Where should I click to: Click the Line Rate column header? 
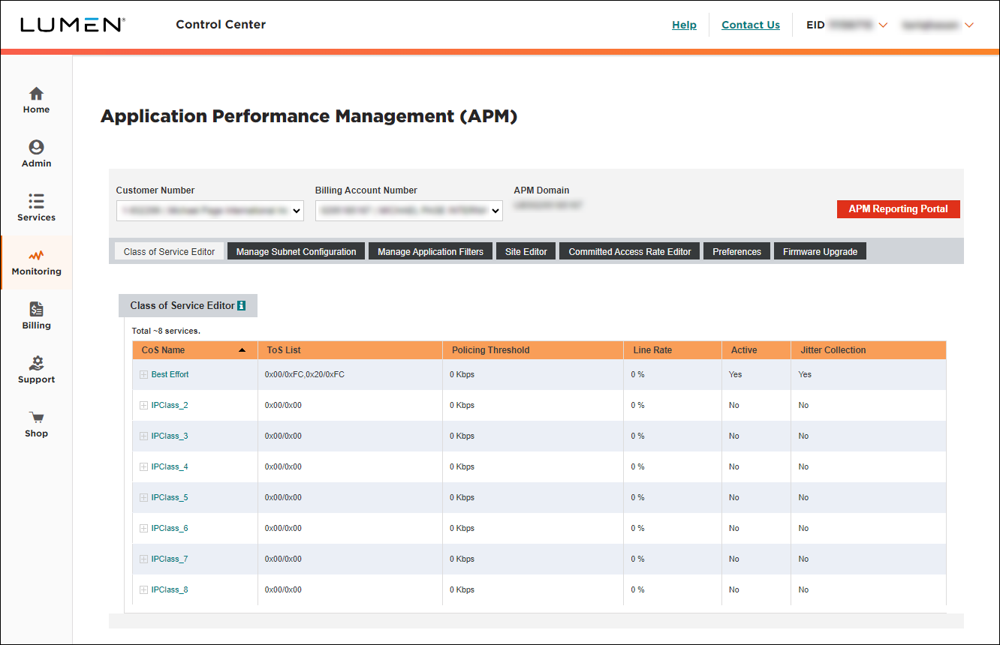coord(673,350)
